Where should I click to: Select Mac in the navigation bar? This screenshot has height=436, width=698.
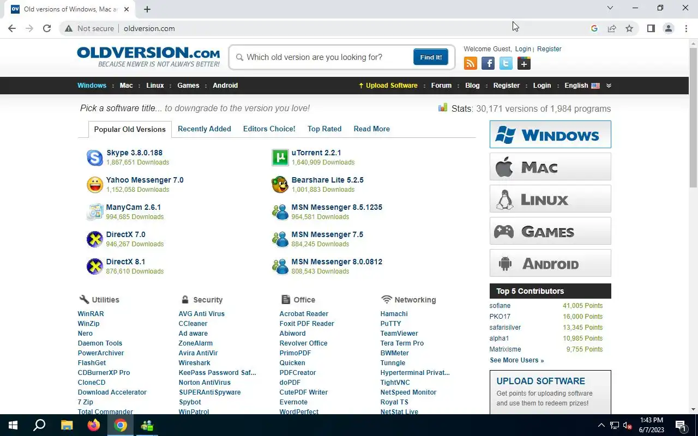click(126, 86)
